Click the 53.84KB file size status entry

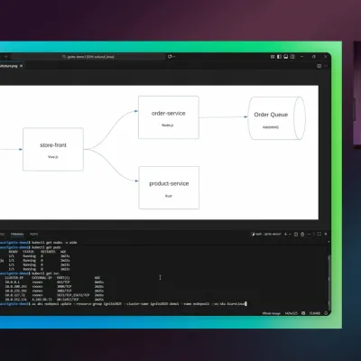pos(315,313)
